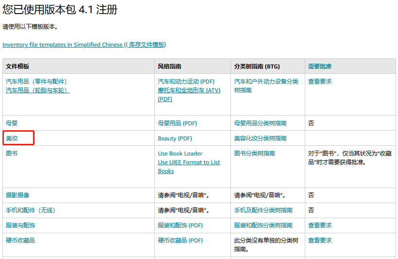Viewport: 398px width, 259px height.
Task: Open the 汽车用品（轮胎与车轮）template
Action: point(37,90)
